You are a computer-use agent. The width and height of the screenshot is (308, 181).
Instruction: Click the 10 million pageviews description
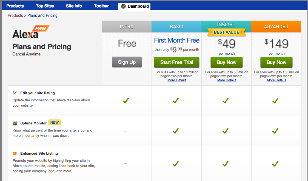tap(177, 74)
